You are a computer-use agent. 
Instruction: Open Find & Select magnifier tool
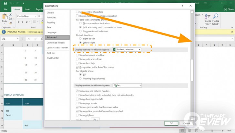[216, 19]
